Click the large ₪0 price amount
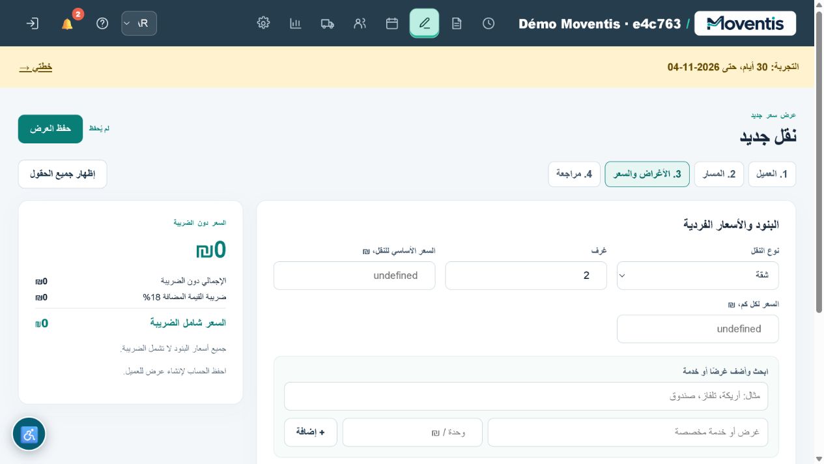The height and width of the screenshot is (464, 824). (x=211, y=250)
